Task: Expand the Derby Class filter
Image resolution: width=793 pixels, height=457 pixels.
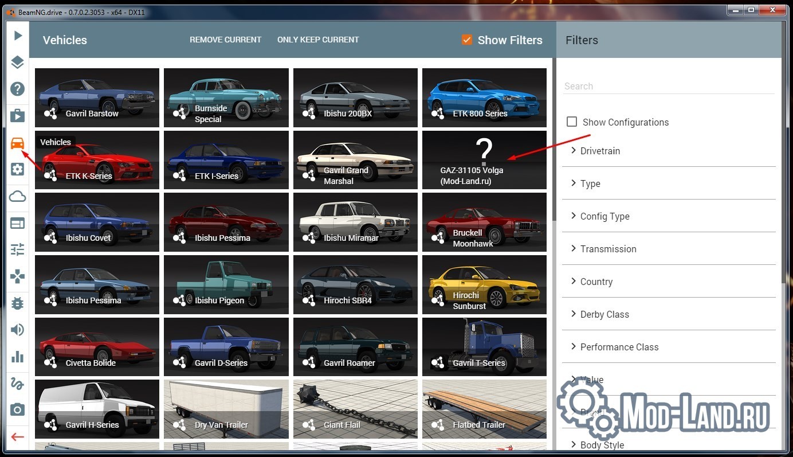Action: click(669, 314)
